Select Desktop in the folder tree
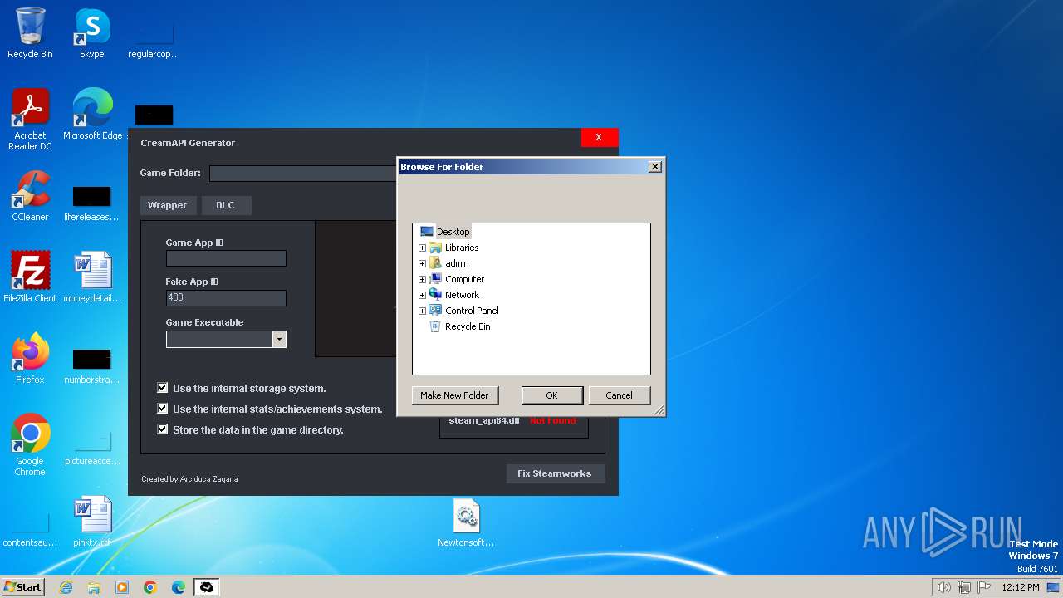Viewport: 1063px width, 598px height. click(453, 232)
